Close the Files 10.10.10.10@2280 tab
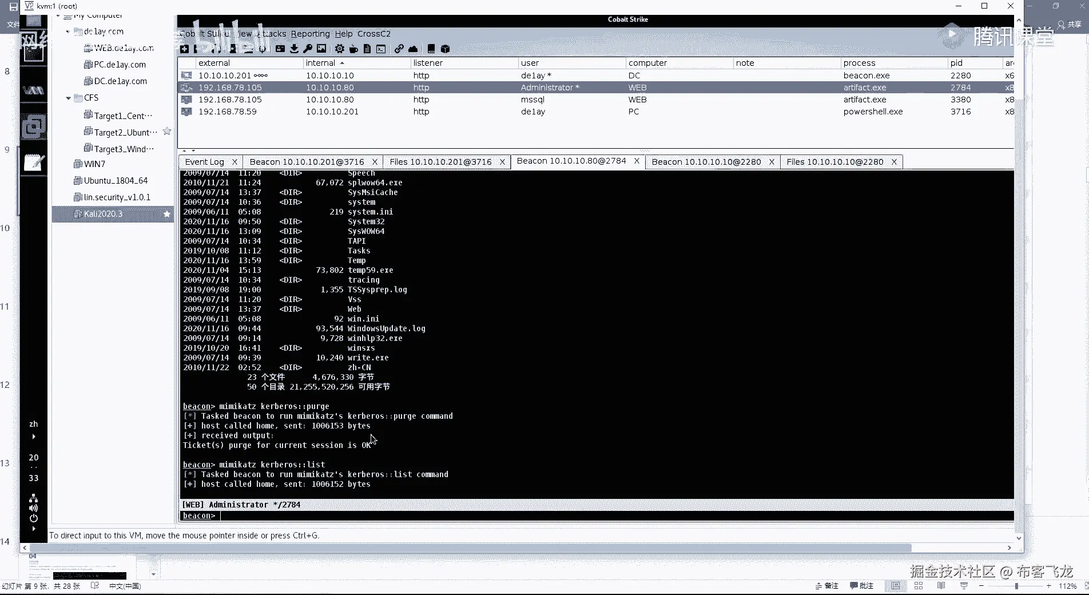The width and height of the screenshot is (1089, 595). pos(894,162)
